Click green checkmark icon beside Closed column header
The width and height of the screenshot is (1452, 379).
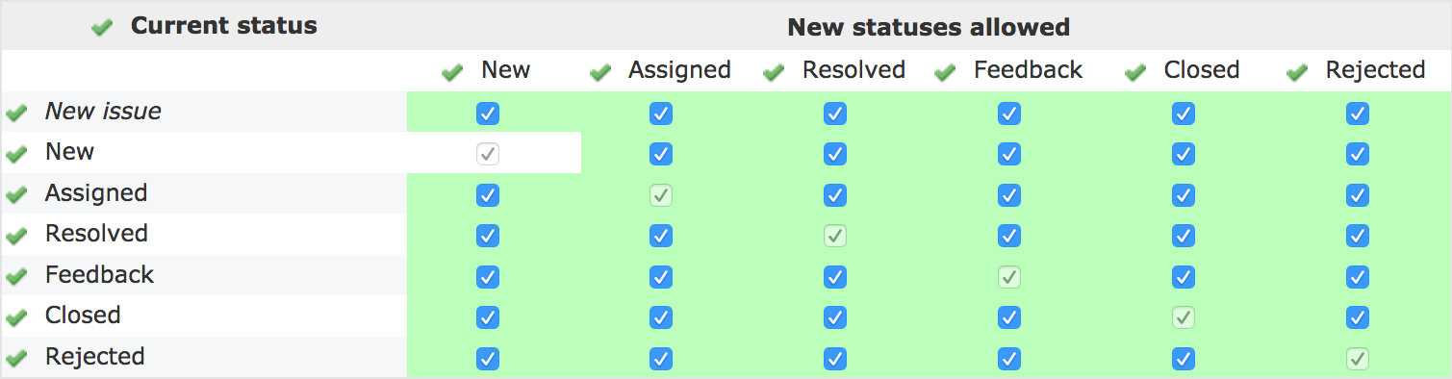[1135, 72]
